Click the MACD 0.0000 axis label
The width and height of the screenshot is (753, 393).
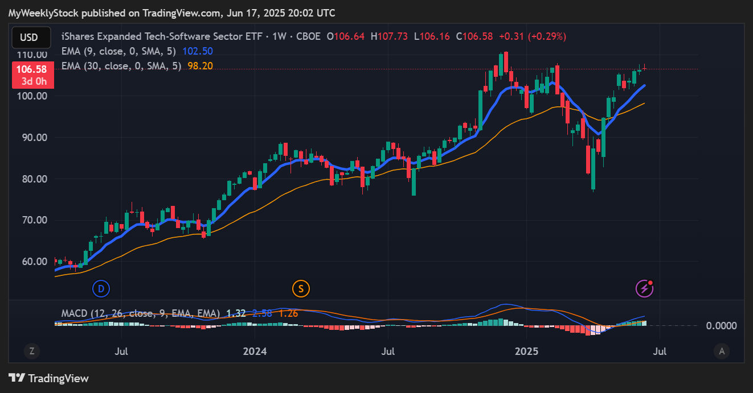[x=721, y=326]
